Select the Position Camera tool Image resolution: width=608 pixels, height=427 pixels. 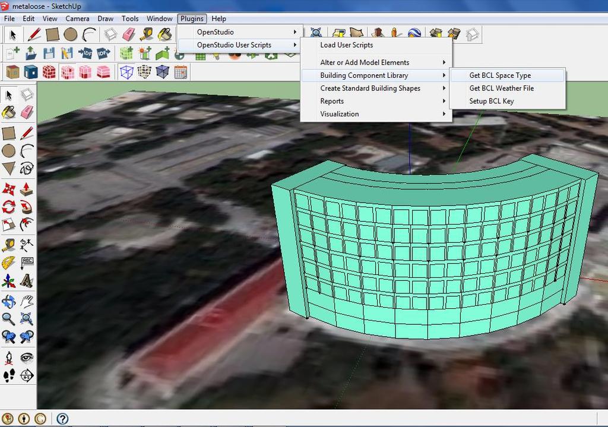(x=8, y=357)
